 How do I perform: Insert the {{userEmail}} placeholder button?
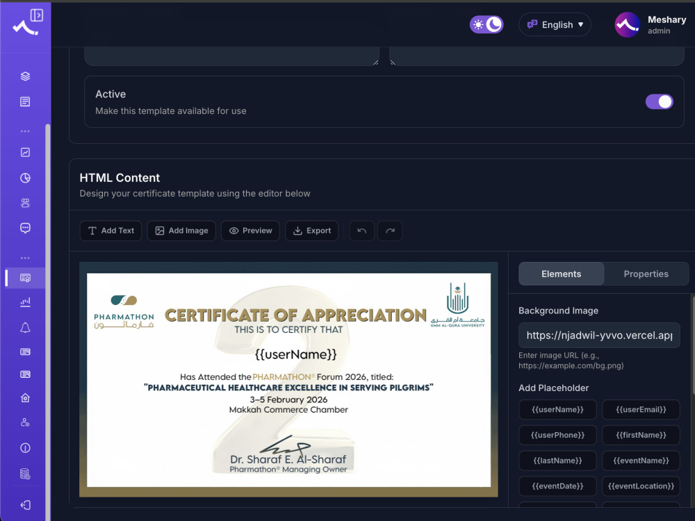(x=641, y=410)
